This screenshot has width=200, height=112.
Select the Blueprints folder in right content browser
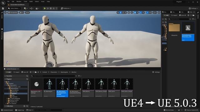click(174, 30)
